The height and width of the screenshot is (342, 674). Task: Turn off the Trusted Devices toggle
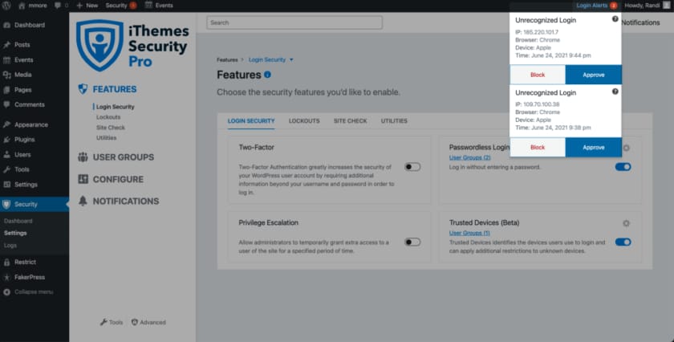(623, 242)
